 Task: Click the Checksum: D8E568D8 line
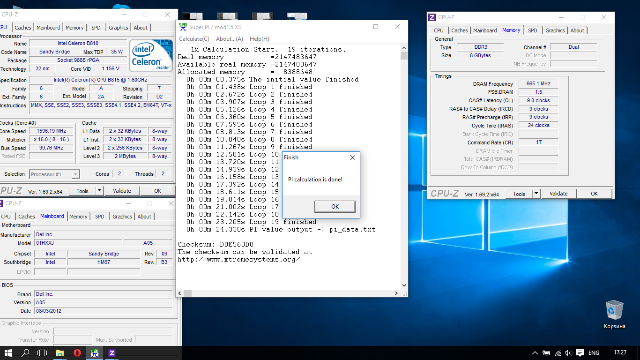(216, 245)
